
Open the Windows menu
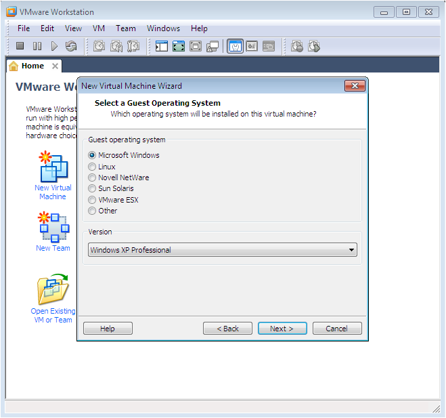pos(163,28)
